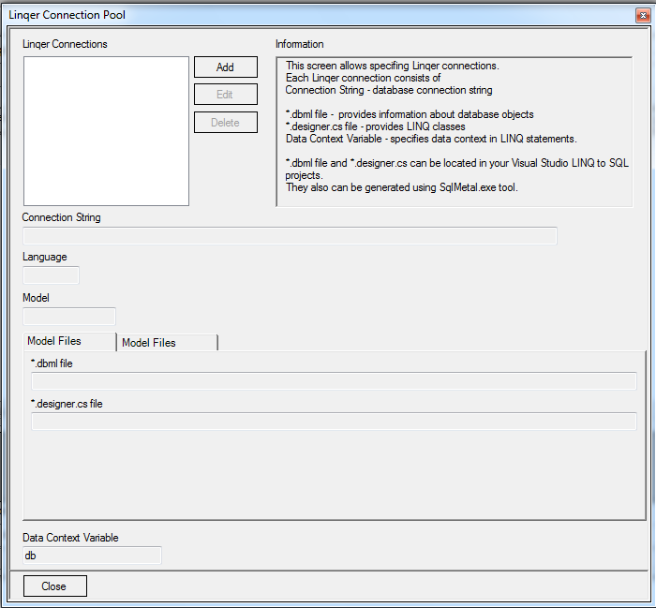Click the 'Language' label
The height and width of the screenshot is (608, 656).
(x=45, y=257)
